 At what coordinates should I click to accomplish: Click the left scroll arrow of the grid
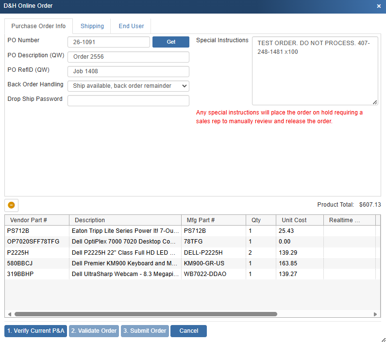(x=9, y=314)
